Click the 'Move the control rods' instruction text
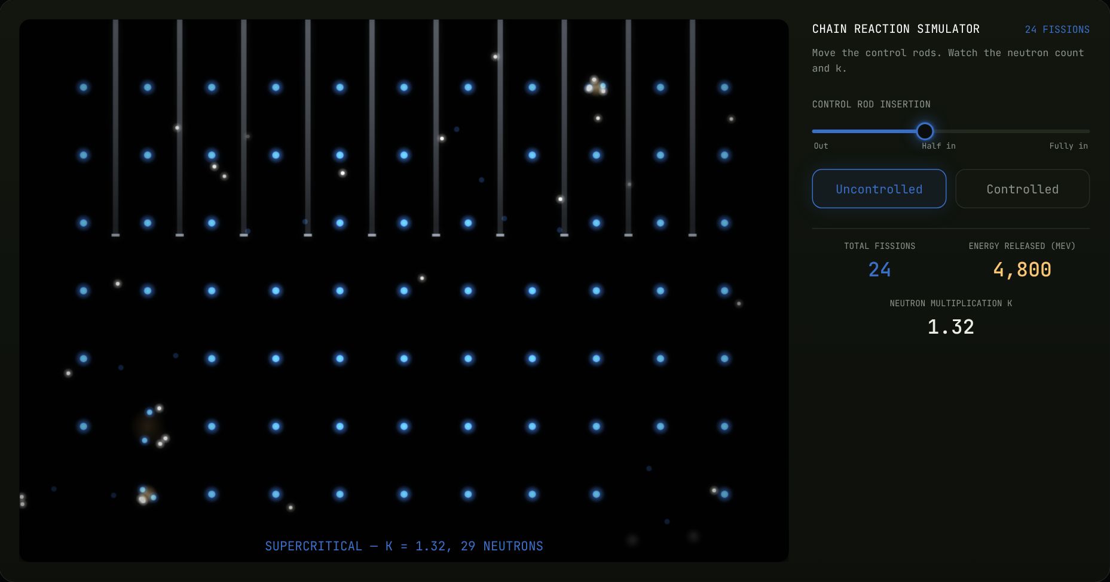1110x582 pixels. tap(948, 60)
